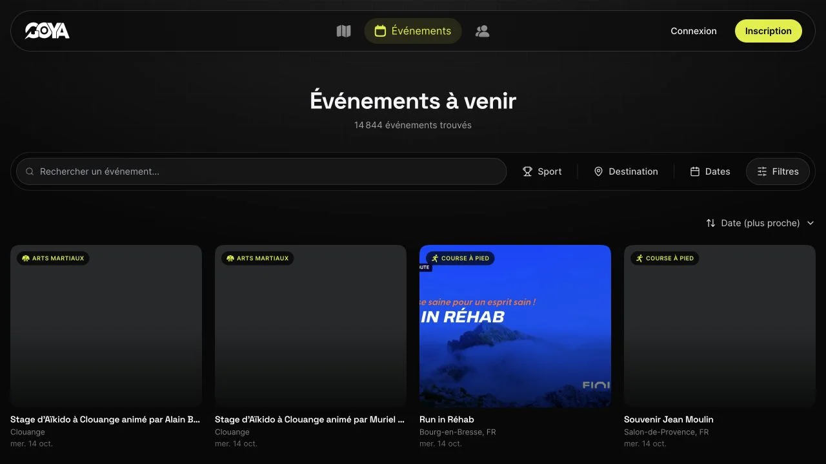This screenshot has width=826, height=464.
Task: Click 'Bourg-en-Bresse, FR' location text
Action: 458,432
